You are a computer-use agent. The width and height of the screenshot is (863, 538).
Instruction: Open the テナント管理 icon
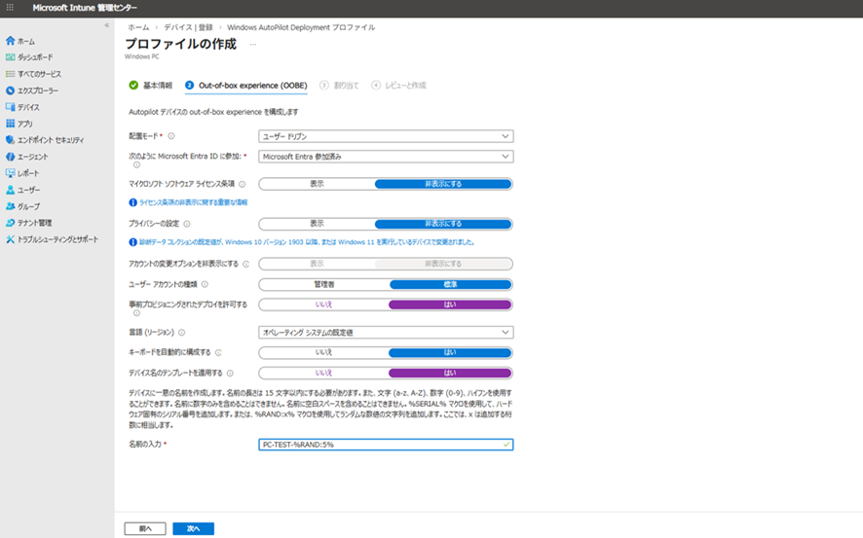pos(10,223)
